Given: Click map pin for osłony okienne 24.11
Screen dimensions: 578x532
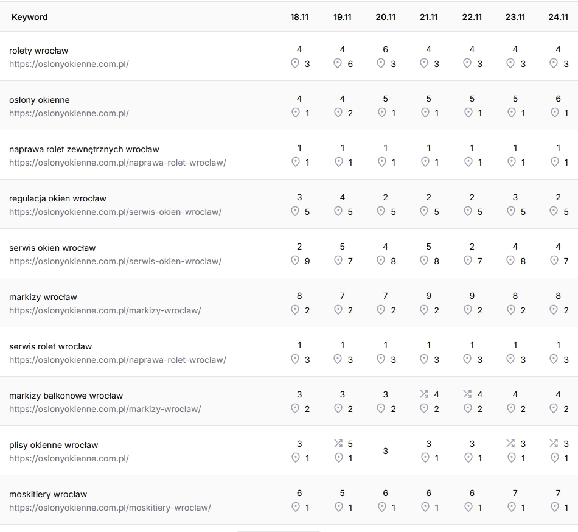Looking at the screenshot, I should click(554, 113).
